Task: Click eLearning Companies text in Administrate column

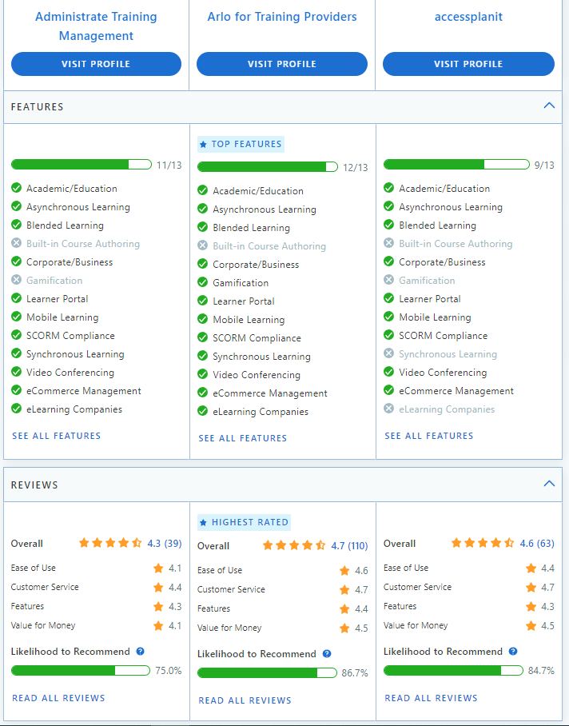Action: (x=74, y=409)
